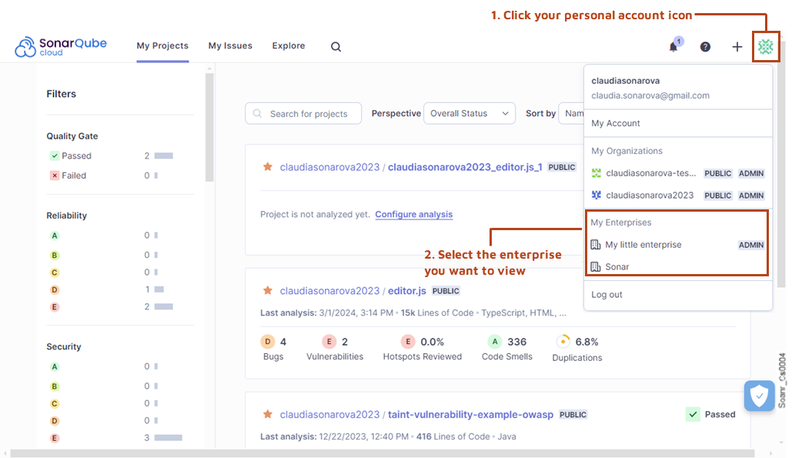Click the D Bugs rating badge
The image size is (802, 458).
point(268,341)
